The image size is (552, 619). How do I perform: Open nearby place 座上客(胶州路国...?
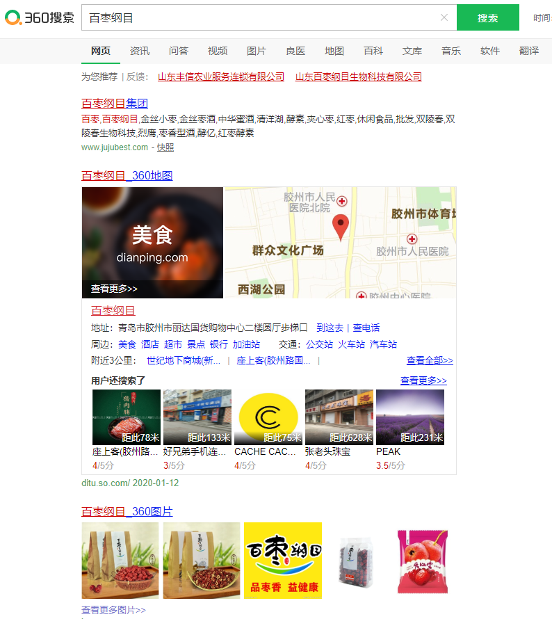point(273,360)
